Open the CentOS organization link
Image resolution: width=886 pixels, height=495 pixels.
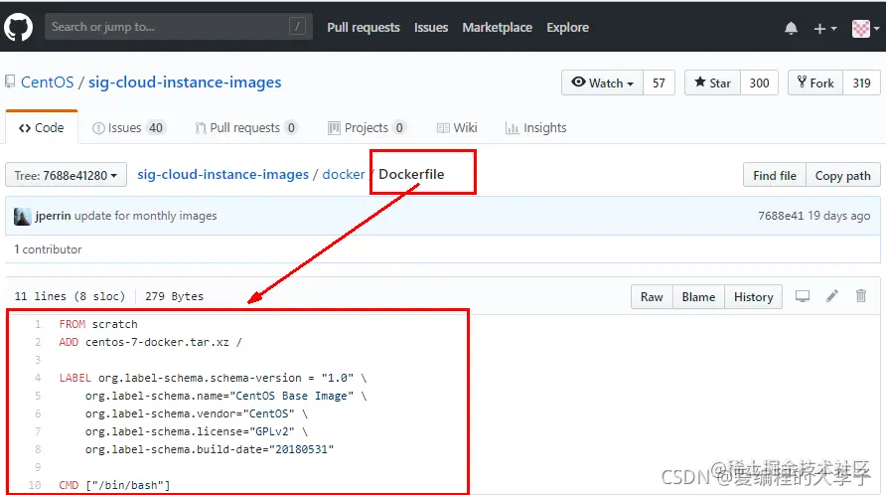[48, 82]
